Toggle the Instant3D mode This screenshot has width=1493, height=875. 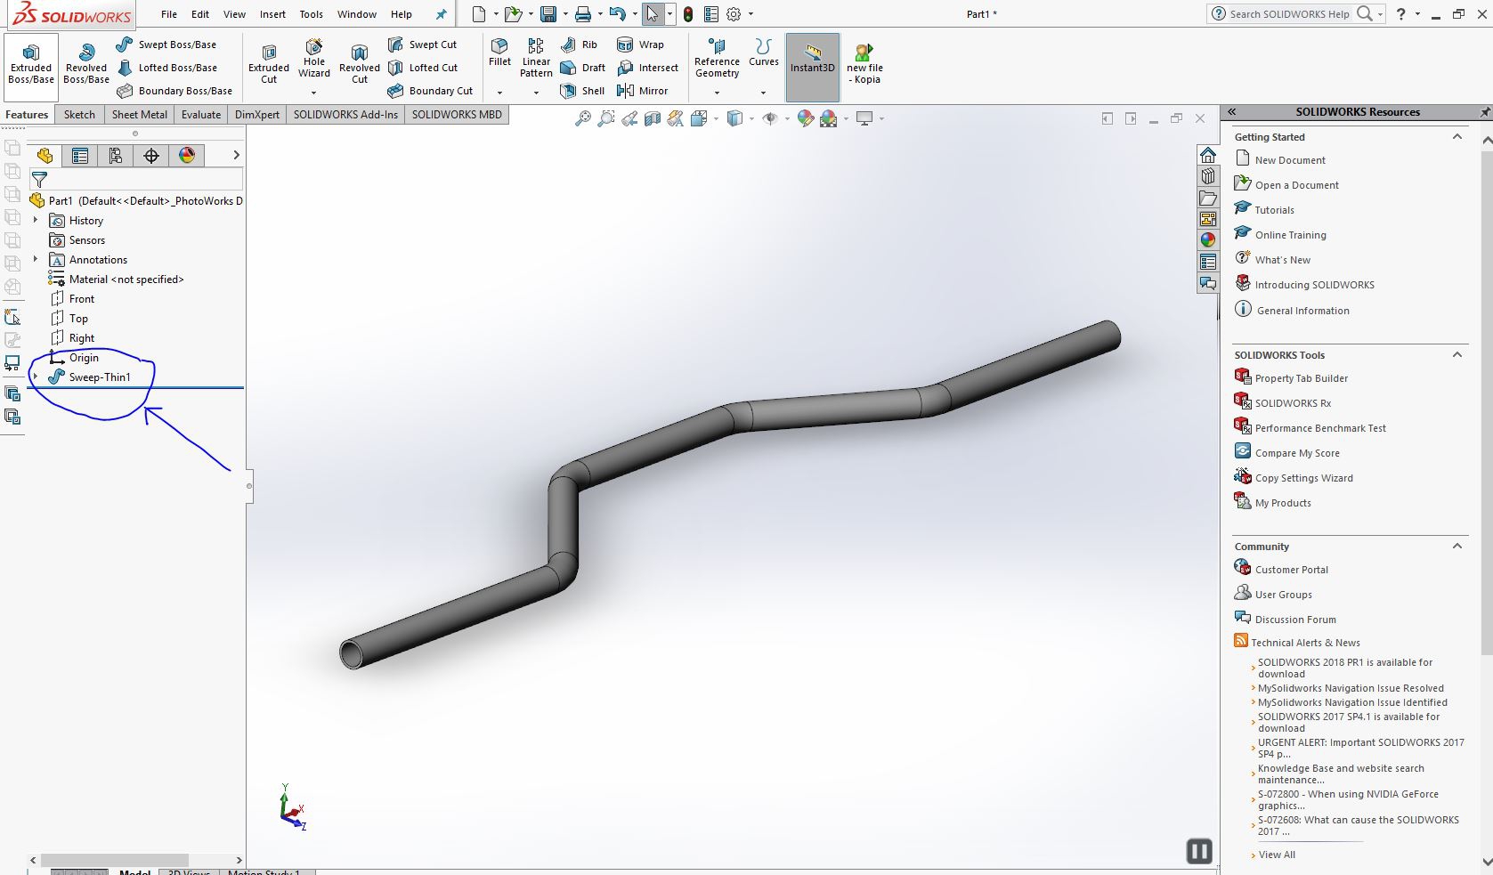(813, 67)
